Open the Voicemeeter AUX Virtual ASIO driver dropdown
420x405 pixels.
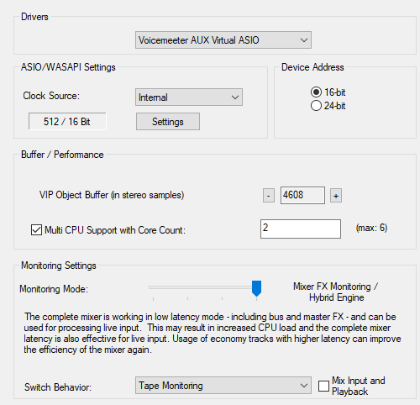(x=223, y=40)
